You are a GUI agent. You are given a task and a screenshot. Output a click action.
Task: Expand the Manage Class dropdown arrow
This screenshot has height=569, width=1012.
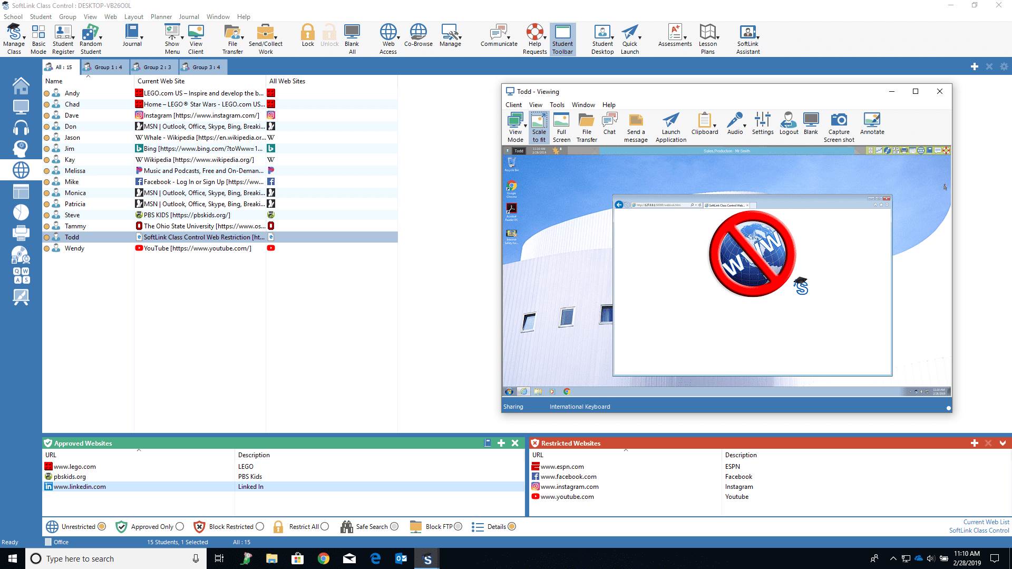coord(24,38)
